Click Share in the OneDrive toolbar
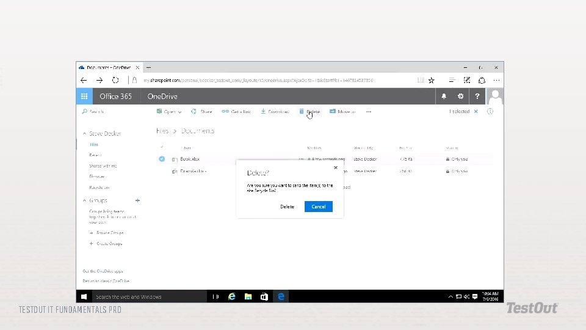Viewport: 586px width, 330px height. (202, 111)
